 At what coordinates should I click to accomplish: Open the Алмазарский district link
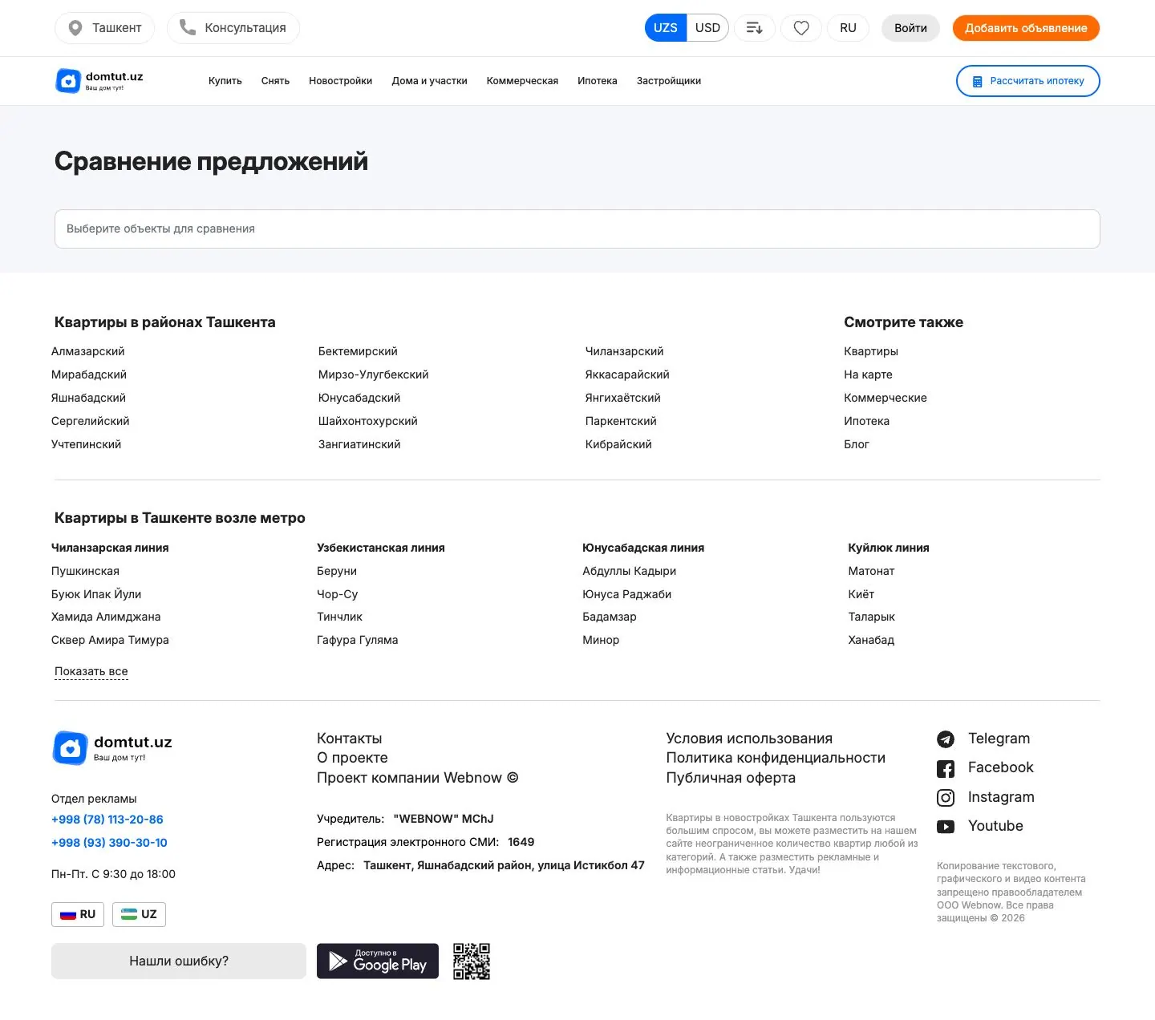88,352
